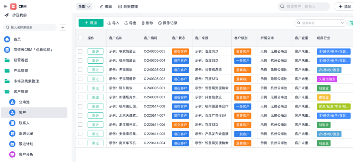353x162 pixels.
Task: Click the 删除 trash icon in toolbar
Action: point(143,23)
